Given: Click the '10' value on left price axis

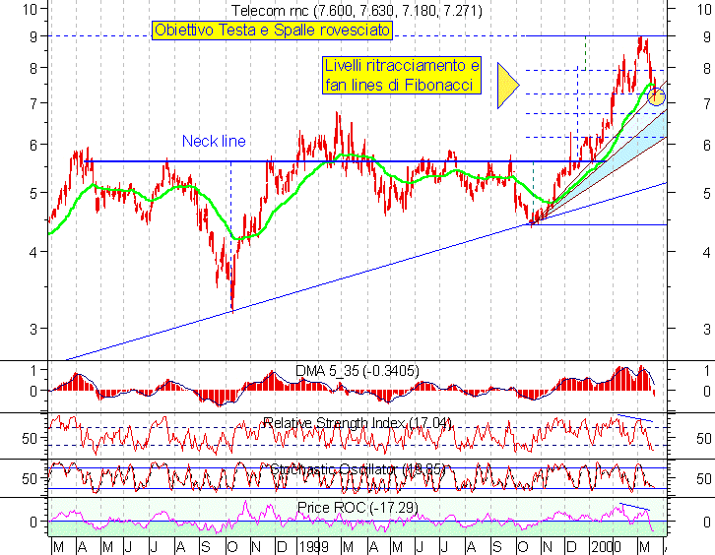Looking at the screenshot, I should (x=30, y=9).
